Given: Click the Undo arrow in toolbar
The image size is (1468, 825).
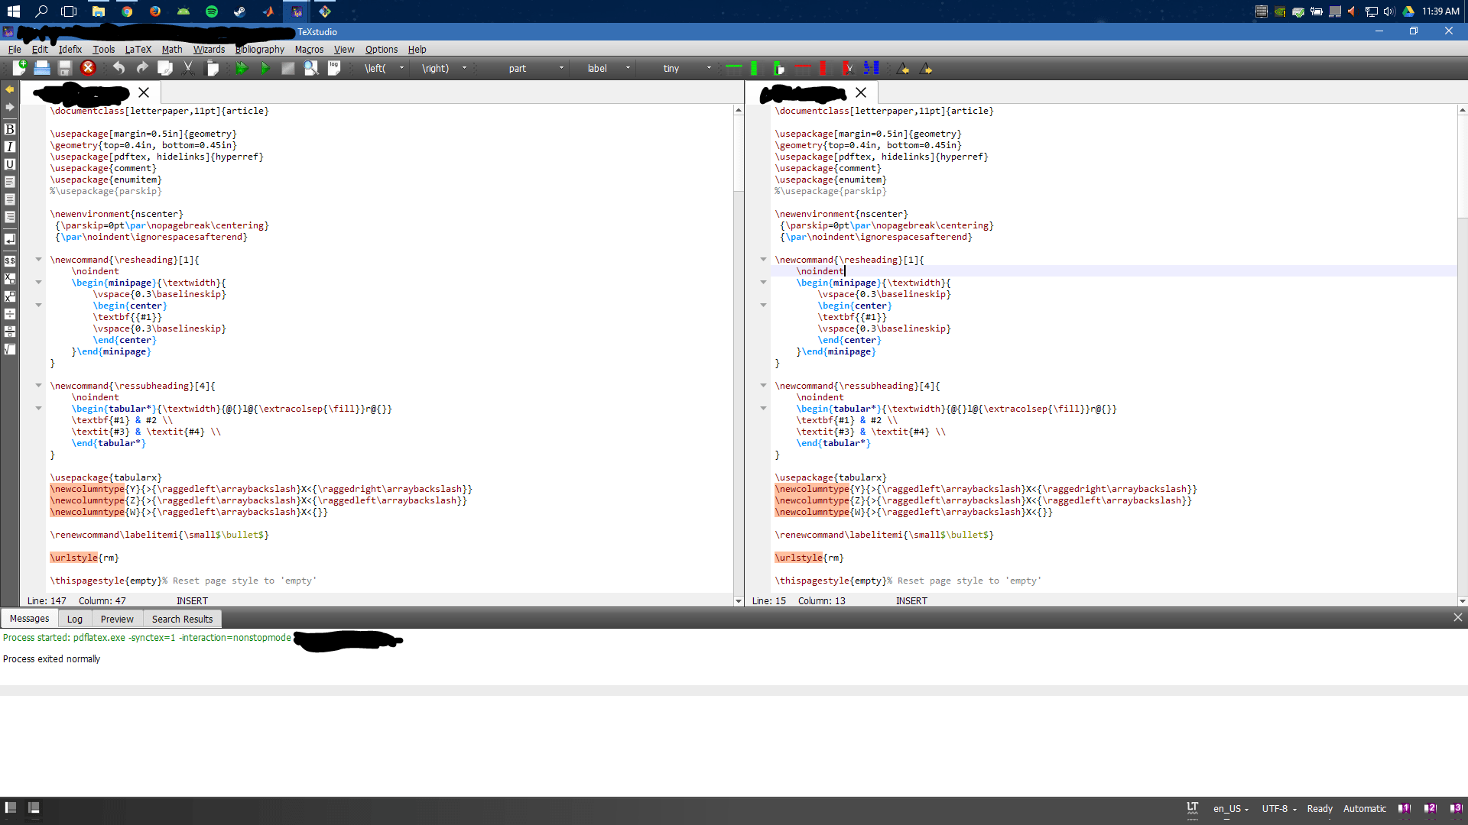Looking at the screenshot, I should pyautogui.click(x=119, y=69).
